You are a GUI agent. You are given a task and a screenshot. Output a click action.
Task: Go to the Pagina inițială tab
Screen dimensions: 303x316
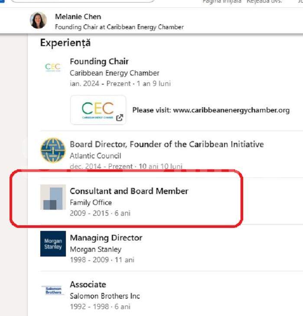[x=221, y=2]
